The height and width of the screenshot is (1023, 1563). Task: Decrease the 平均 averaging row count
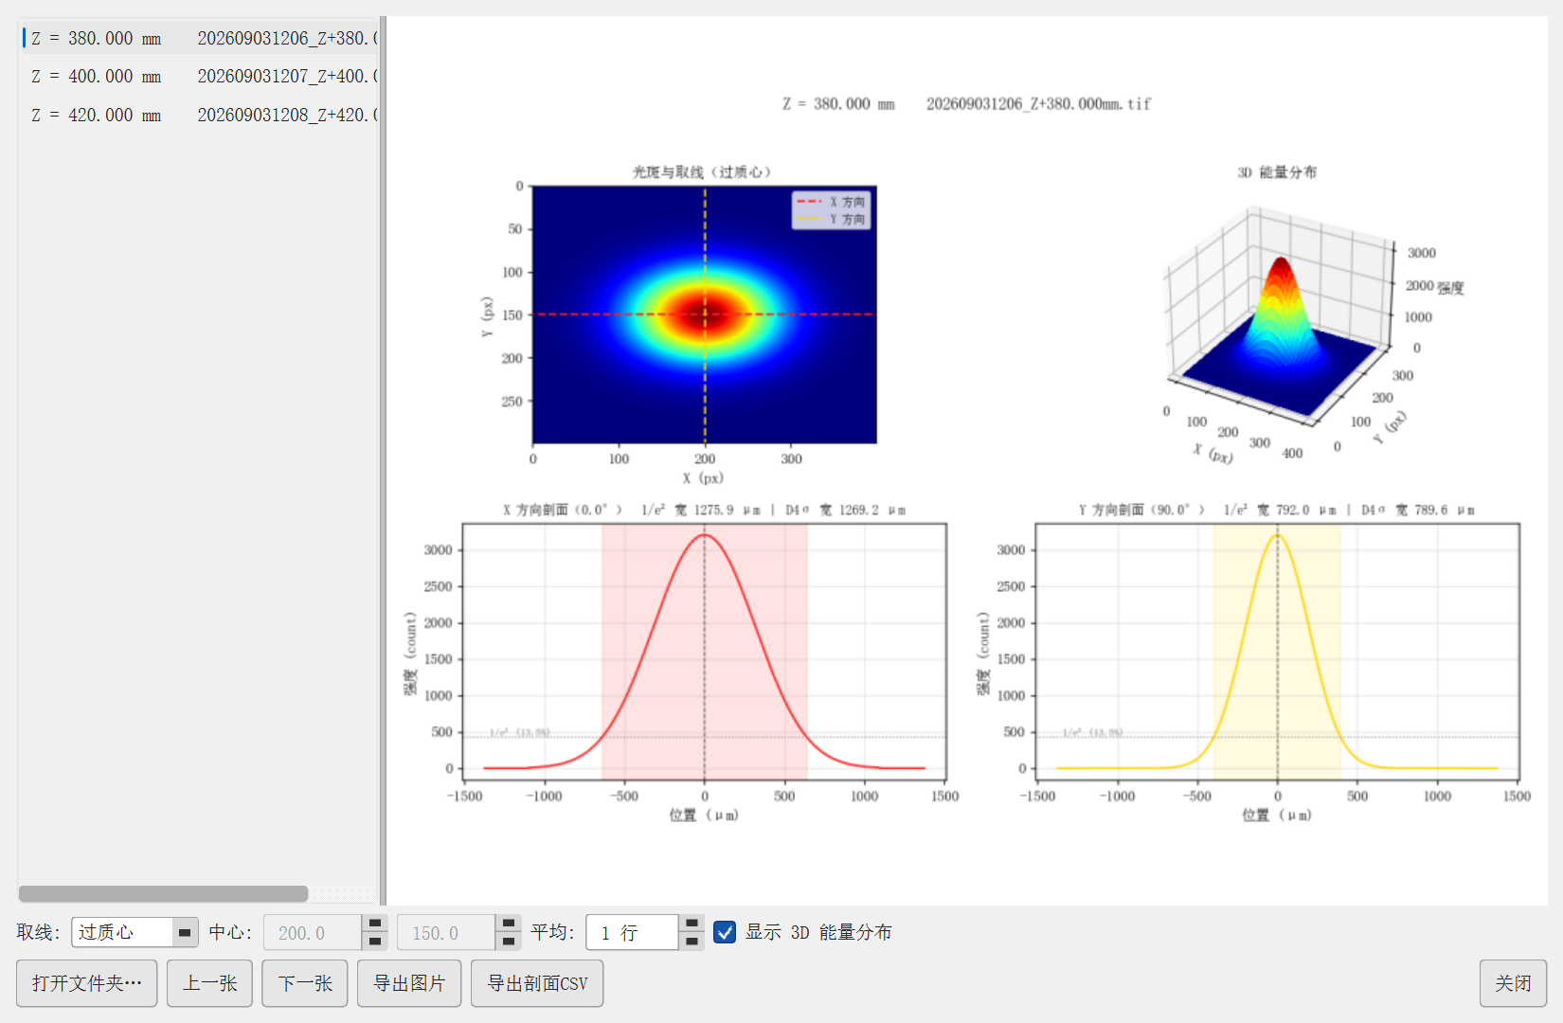[692, 941]
